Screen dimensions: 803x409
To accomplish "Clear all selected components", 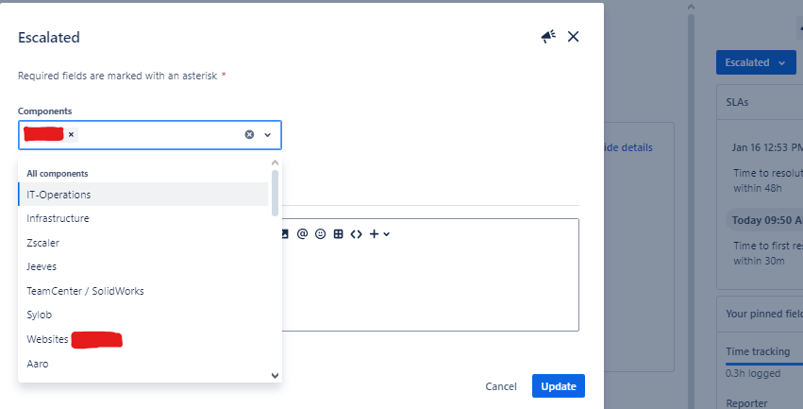I will click(x=249, y=134).
